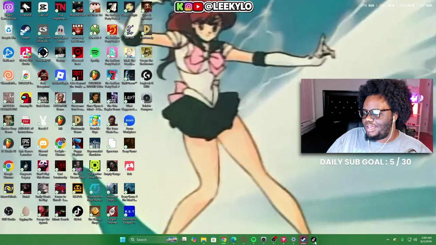Open the Leekylo Chrome profile shortcut
Image resolution: width=436 pixels, height=245 pixels.
pos(60,147)
